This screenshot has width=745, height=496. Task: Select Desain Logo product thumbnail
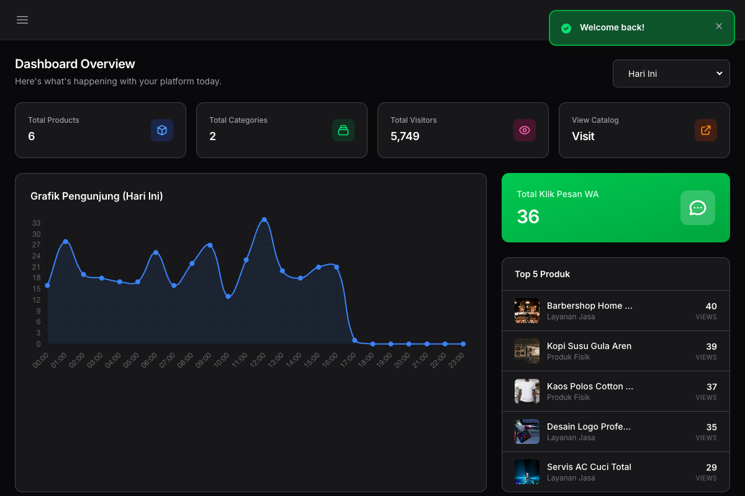[x=527, y=432]
